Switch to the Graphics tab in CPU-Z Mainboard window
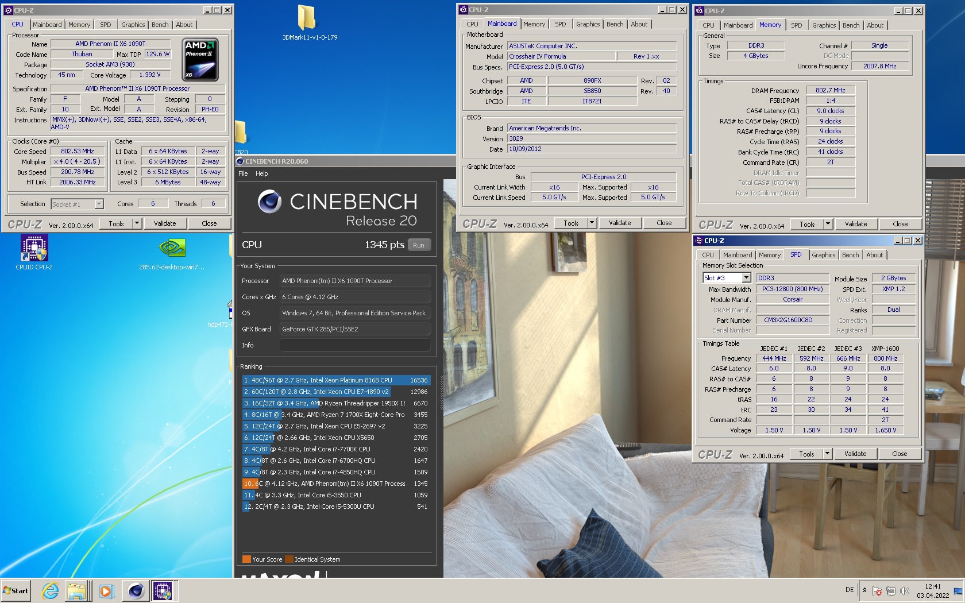965x603 pixels. [588, 24]
